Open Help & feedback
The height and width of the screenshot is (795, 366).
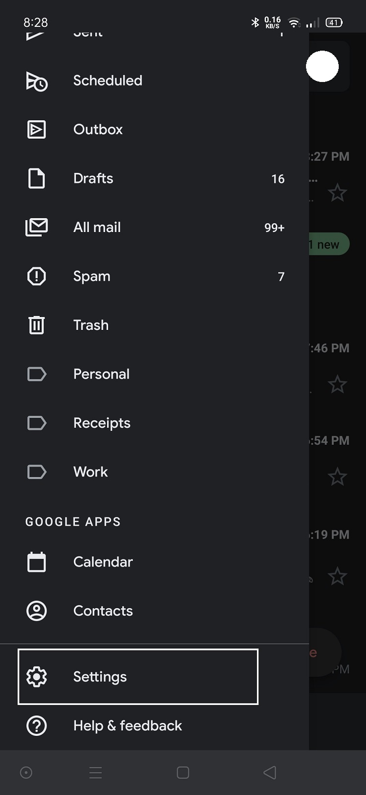click(127, 725)
